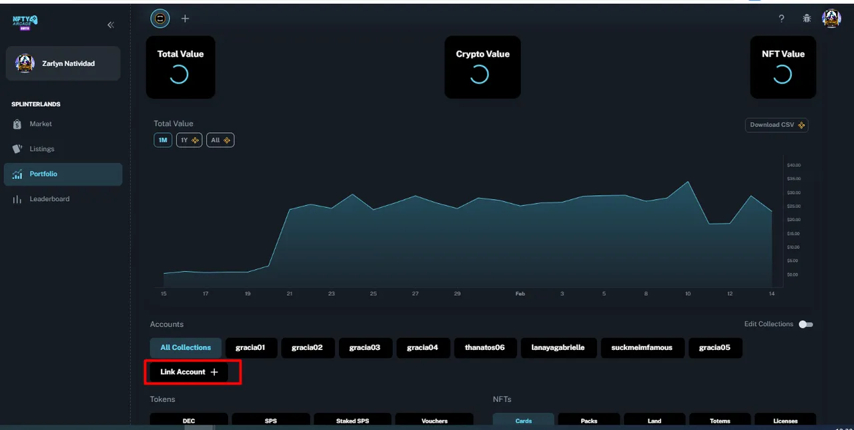Click premium icon on Download CSV
This screenshot has height=430, width=854.
click(x=801, y=125)
